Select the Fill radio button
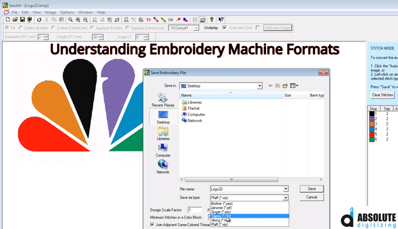This screenshot has height=229, width=398. pos(7,27)
